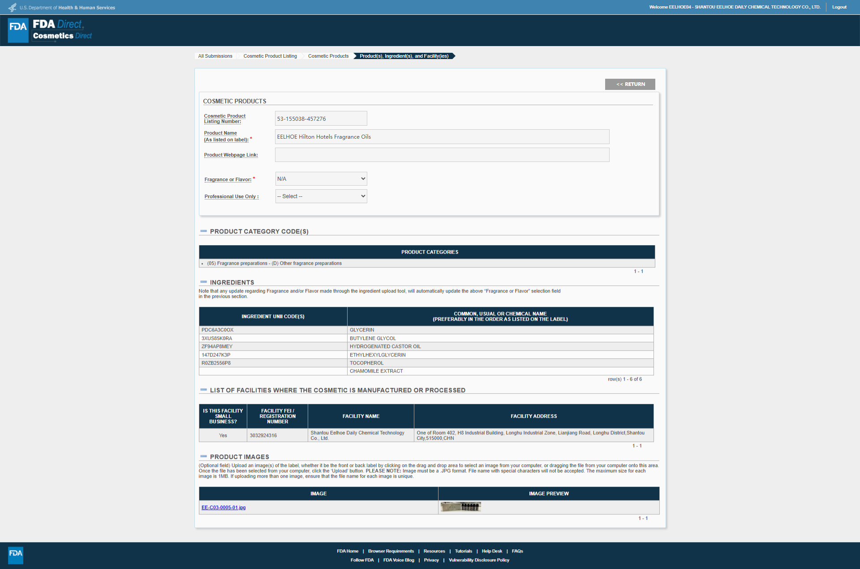Click the Common, Usual or Chemical Name header
Viewport: 860px width, 569px height.
tap(500, 316)
